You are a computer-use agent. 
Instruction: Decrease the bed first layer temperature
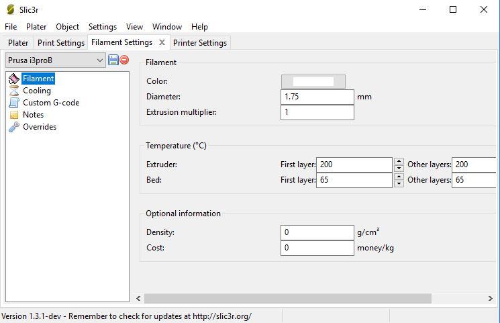(399, 183)
